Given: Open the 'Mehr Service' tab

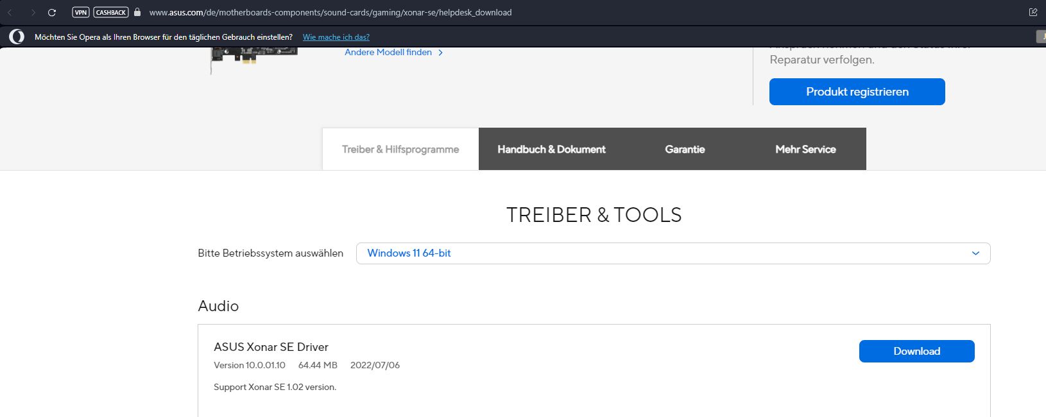Looking at the screenshot, I should 805,149.
